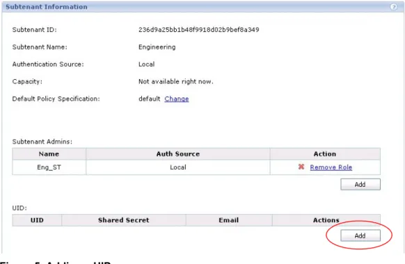Click the Authentication Source: label

(48, 64)
